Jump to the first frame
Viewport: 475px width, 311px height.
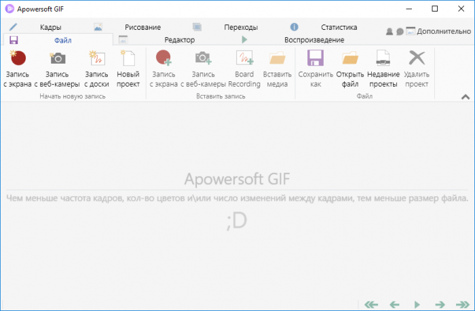[x=371, y=304]
